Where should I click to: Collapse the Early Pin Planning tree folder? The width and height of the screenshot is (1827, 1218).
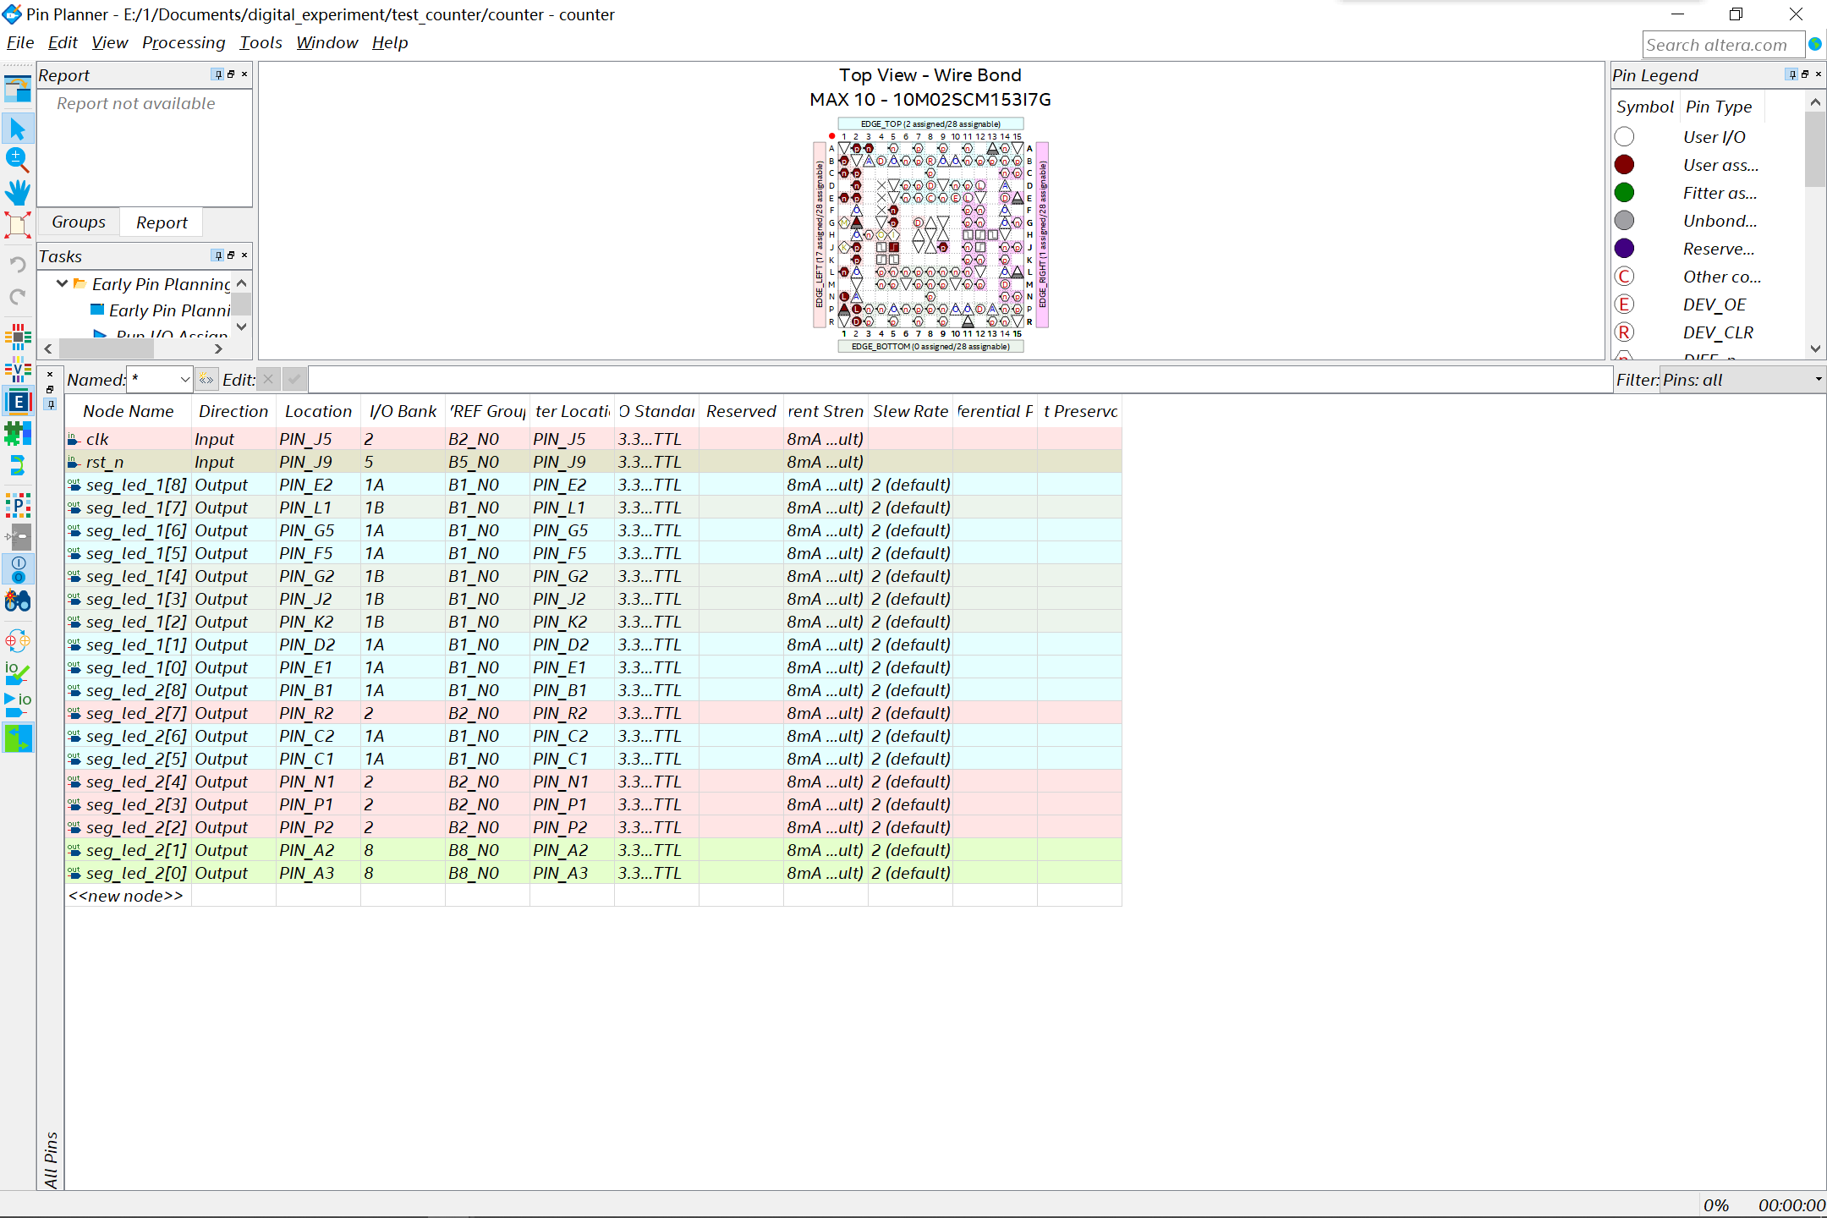[61, 283]
